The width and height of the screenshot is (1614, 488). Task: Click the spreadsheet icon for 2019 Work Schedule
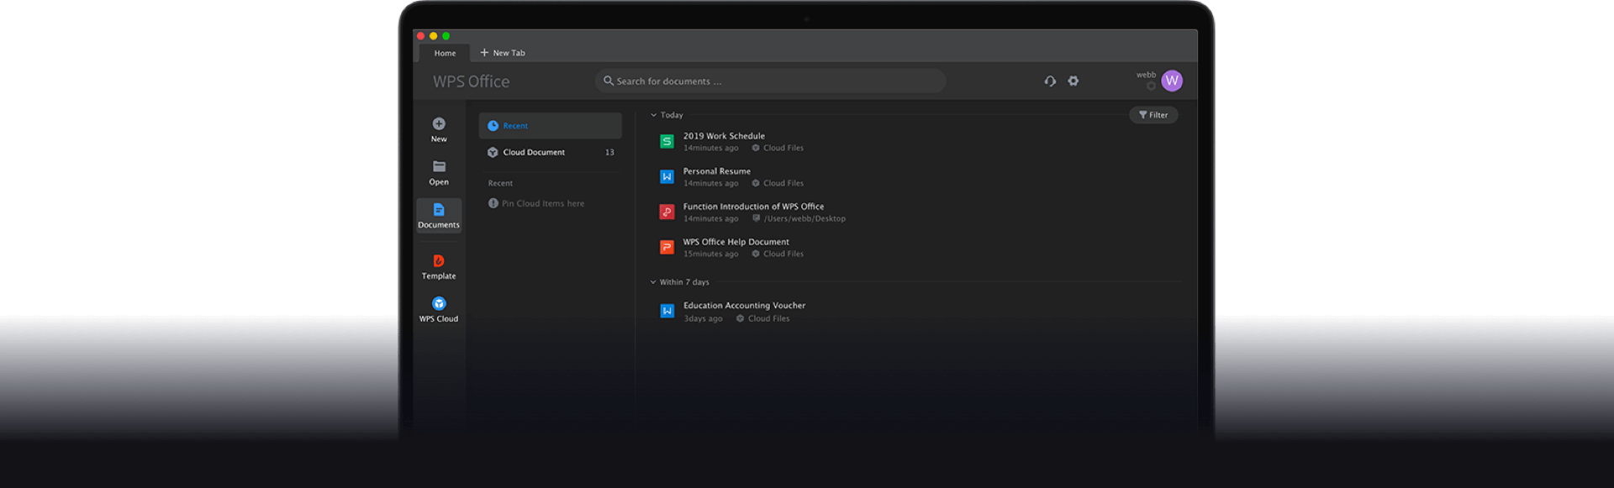[667, 141]
